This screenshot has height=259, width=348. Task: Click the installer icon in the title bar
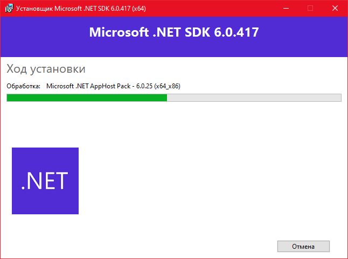[x=9, y=8]
